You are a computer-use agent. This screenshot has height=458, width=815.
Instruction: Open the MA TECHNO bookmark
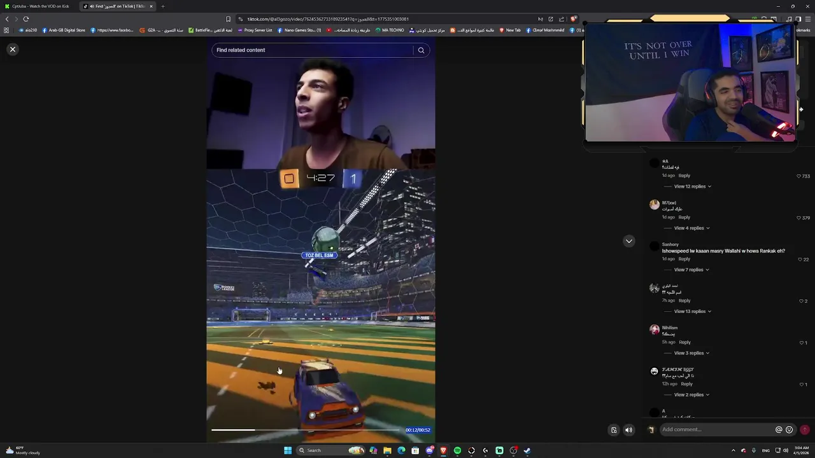pyautogui.click(x=390, y=30)
